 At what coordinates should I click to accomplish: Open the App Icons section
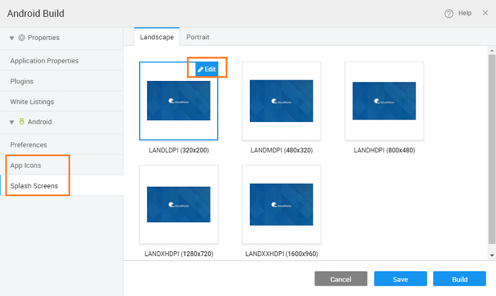click(x=25, y=165)
